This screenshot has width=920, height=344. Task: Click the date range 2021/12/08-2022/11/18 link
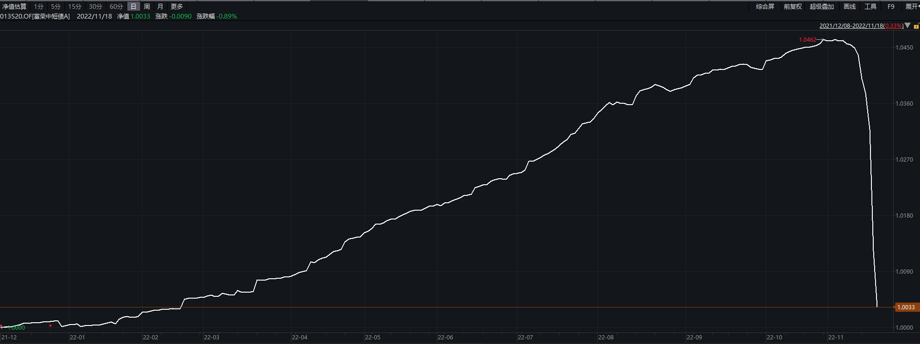click(x=852, y=26)
